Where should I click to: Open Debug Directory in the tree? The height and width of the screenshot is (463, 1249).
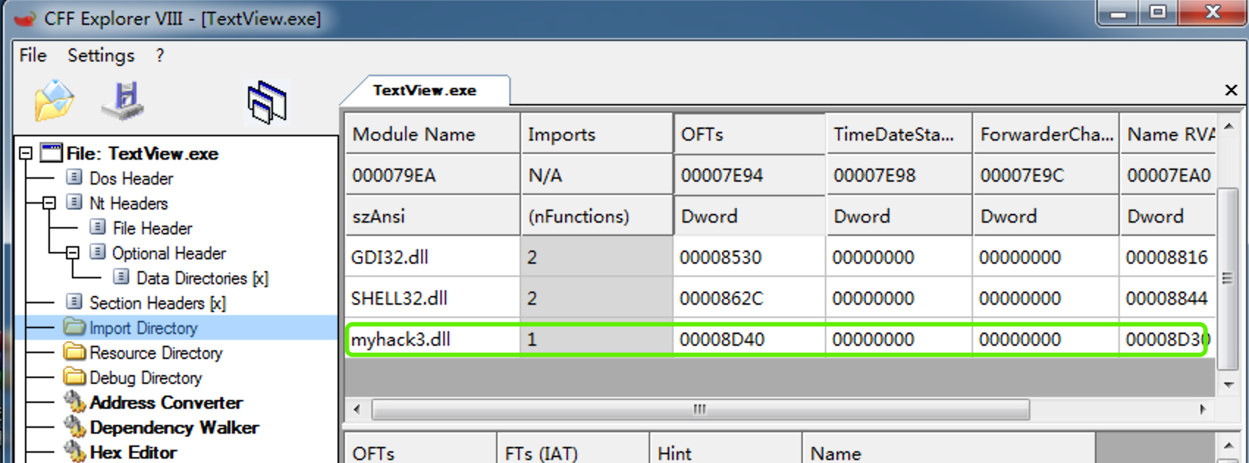click(x=145, y=377)
